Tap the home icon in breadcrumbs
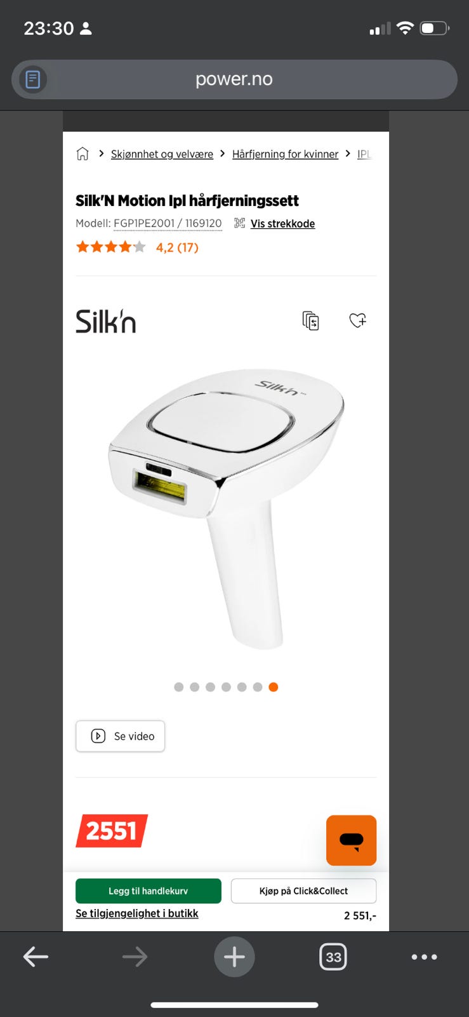Viewport: 469px width, 1017px height. pyautogui.click(x=83, y=154)
